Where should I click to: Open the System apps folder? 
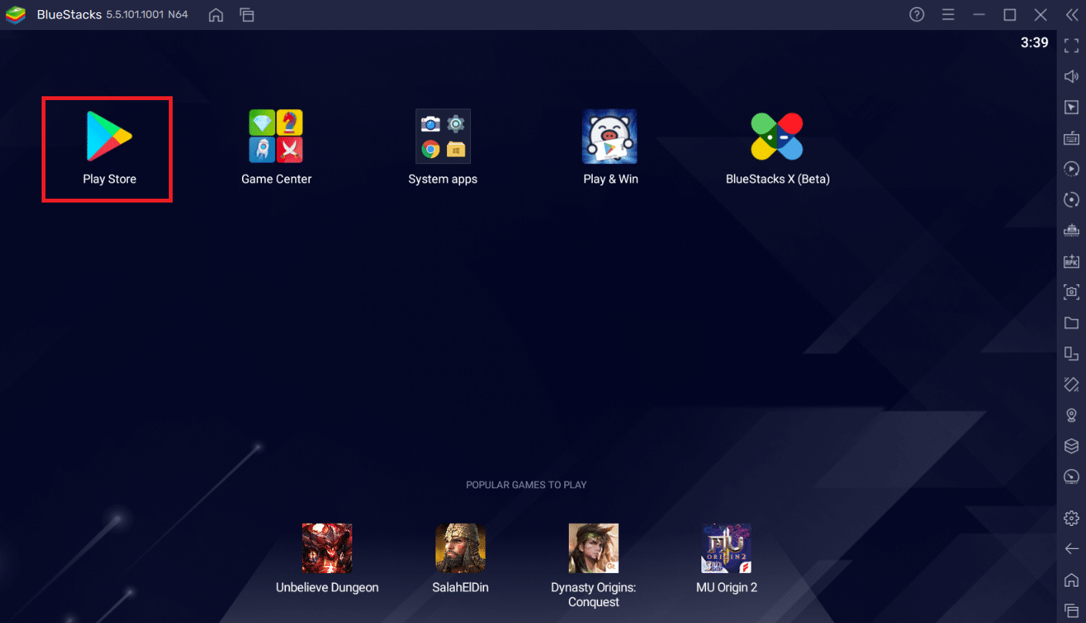[x=442, y=136]
